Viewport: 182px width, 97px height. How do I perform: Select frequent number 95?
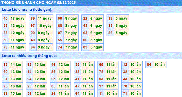coord(53,79)
